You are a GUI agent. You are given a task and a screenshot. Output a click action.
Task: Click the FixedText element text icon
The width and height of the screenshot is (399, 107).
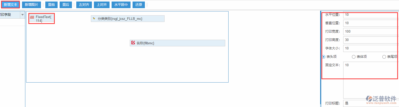(32, 17)
